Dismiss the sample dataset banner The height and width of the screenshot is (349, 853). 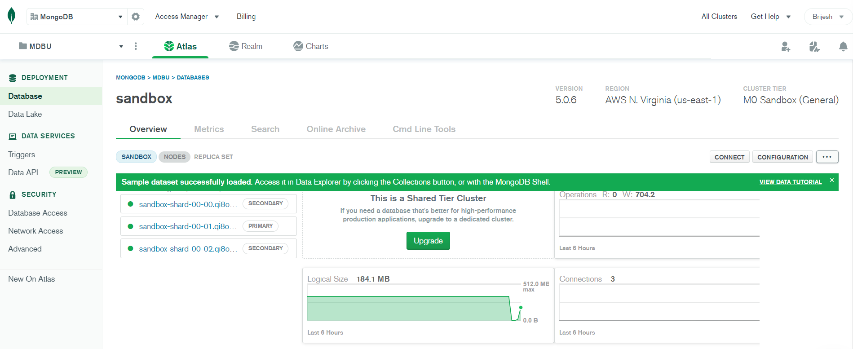(832, 180)
